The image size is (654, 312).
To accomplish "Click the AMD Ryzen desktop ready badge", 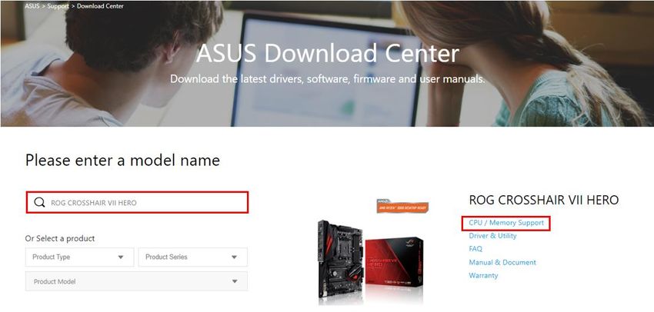I will click(x=402, y=205).
